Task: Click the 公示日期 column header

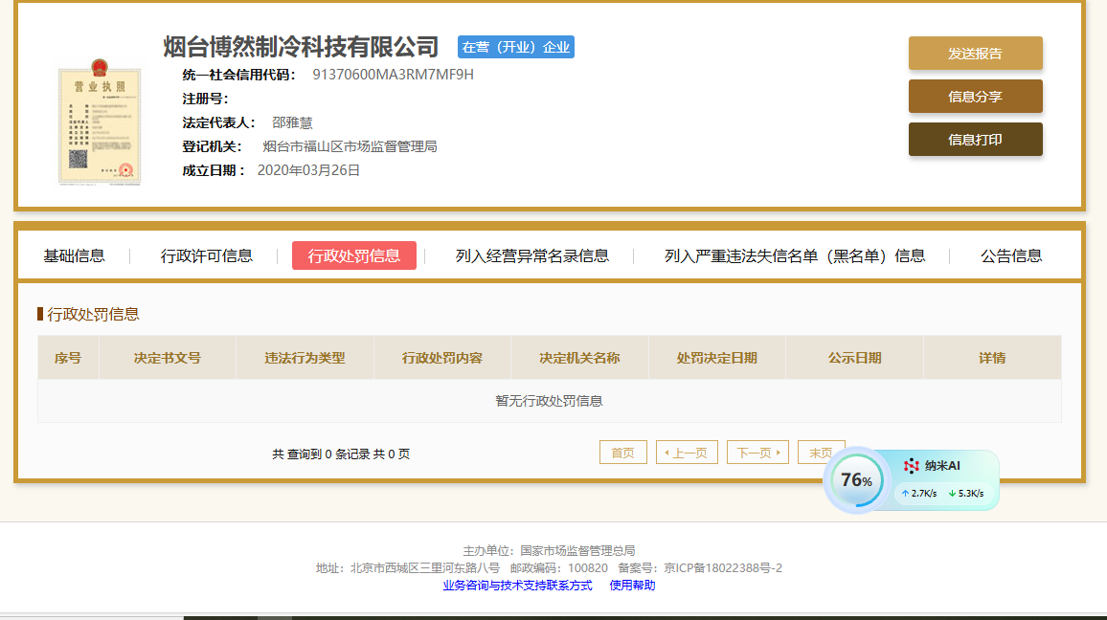Action: tap(854, 358)
